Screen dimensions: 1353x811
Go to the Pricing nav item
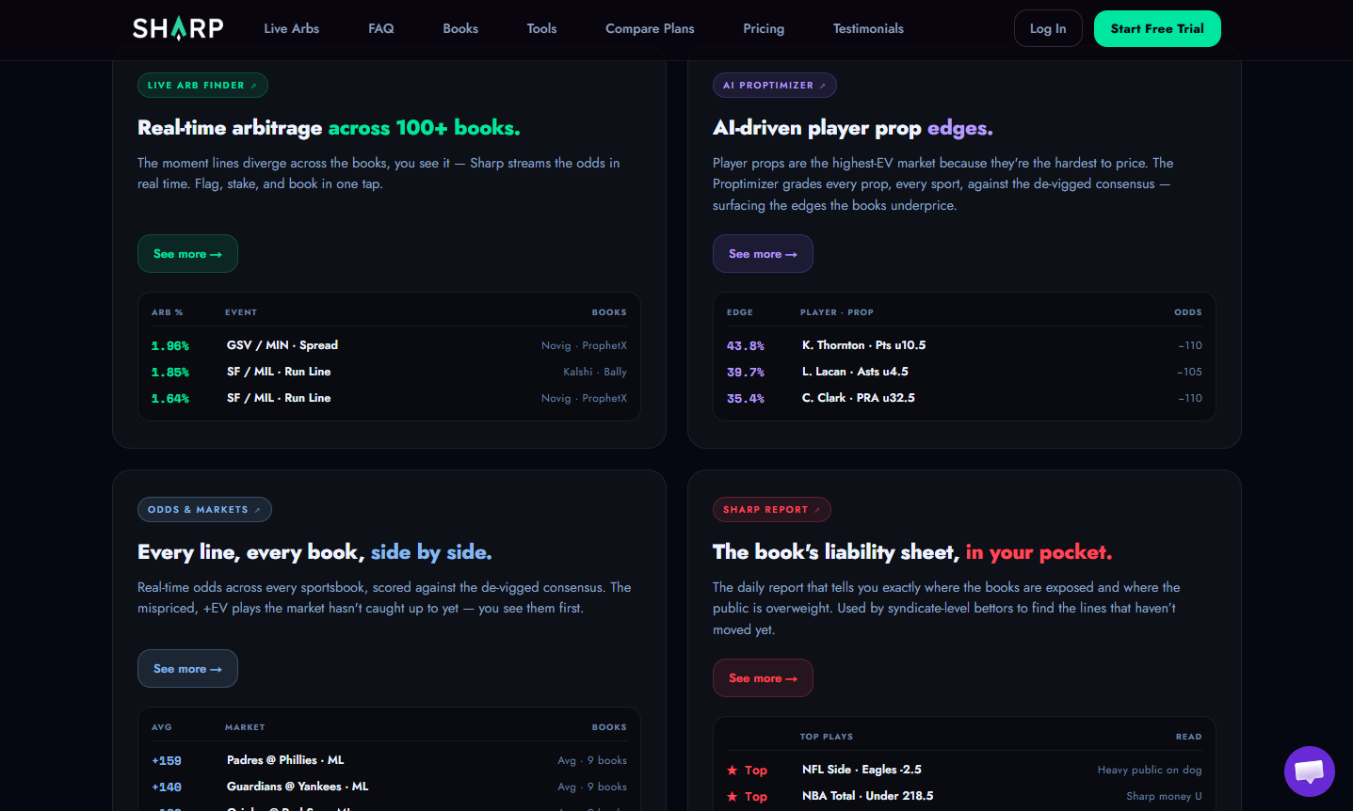pos(764,28)
